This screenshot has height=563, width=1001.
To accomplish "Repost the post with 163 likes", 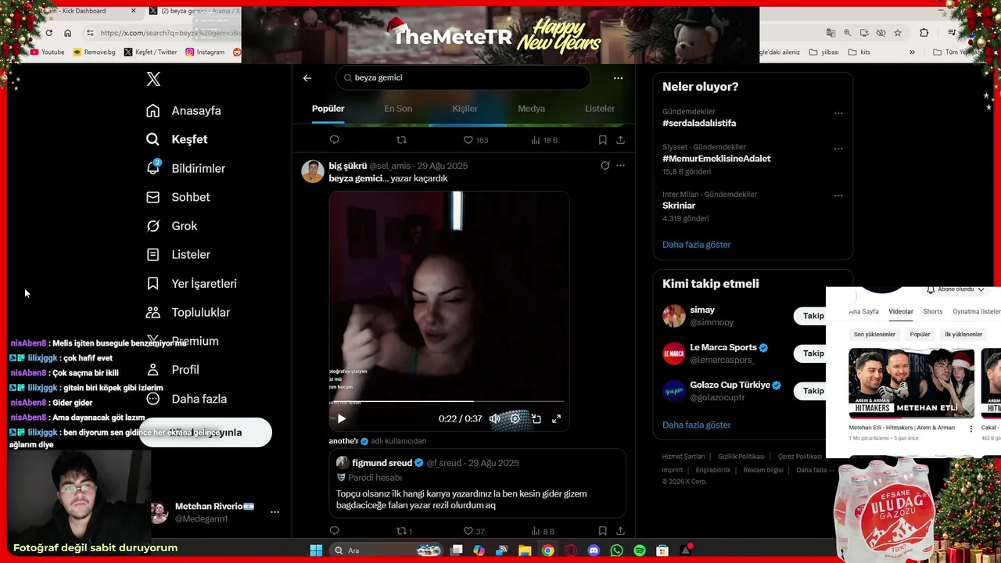I will pos(401,140).
